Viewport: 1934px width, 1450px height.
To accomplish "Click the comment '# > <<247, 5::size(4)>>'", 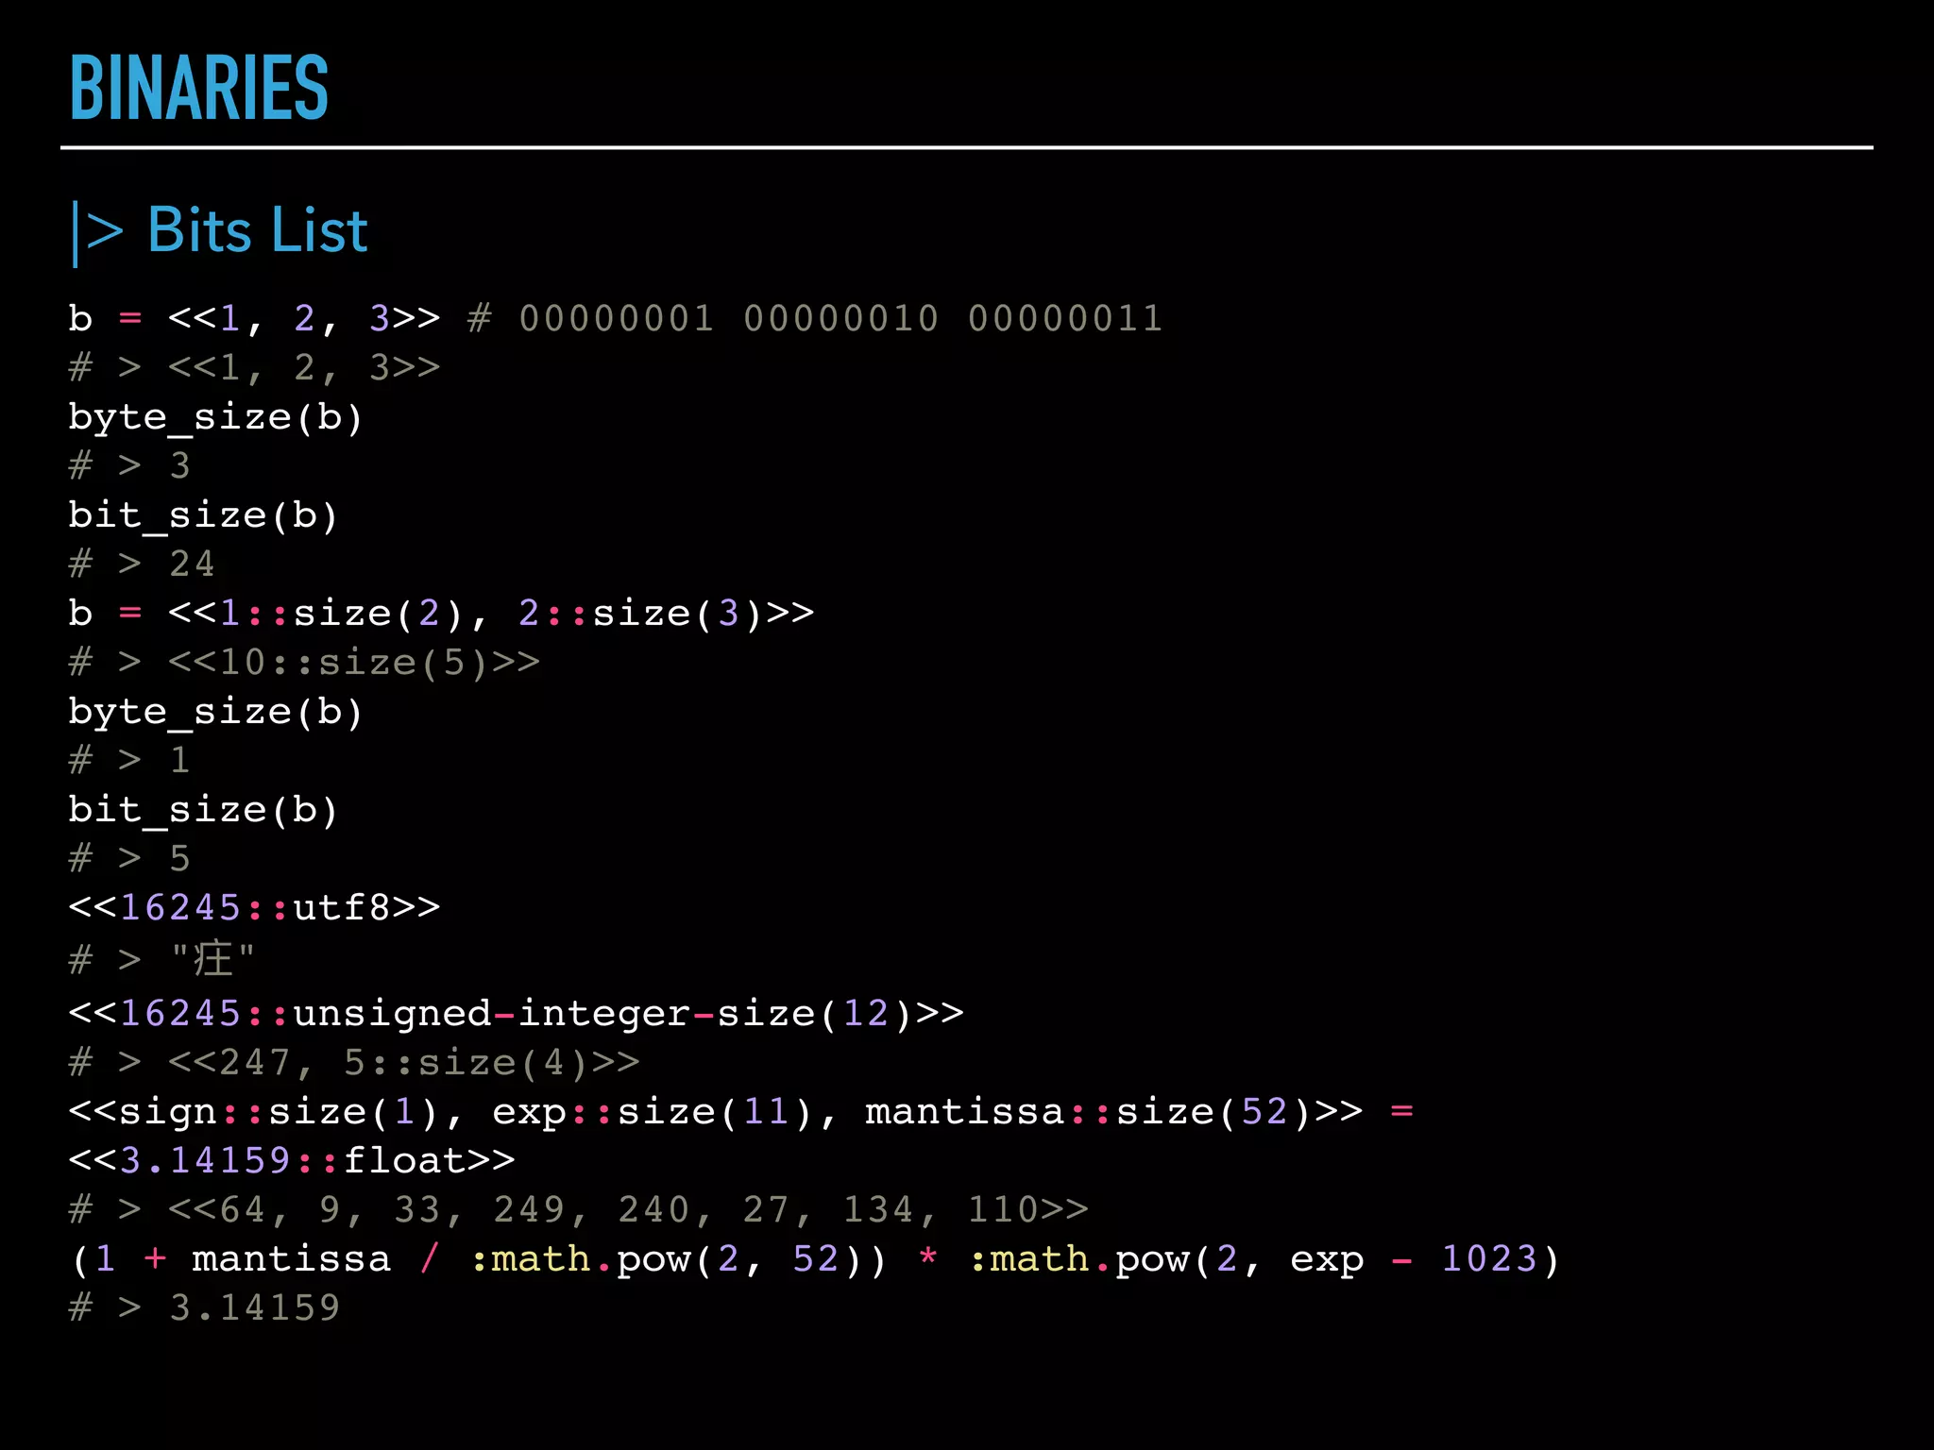I will tap(354, 1062).
